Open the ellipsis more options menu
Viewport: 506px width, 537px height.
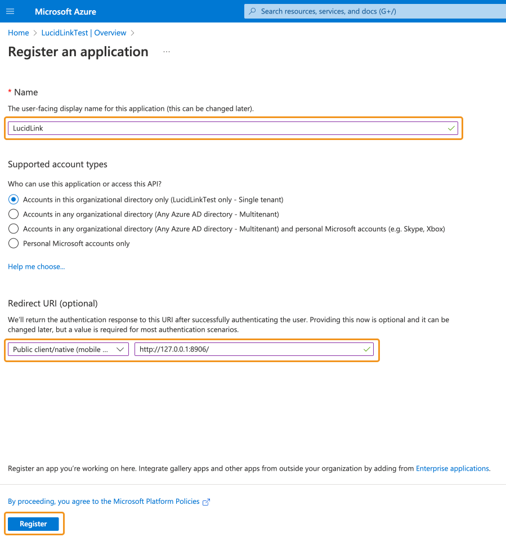167,52
